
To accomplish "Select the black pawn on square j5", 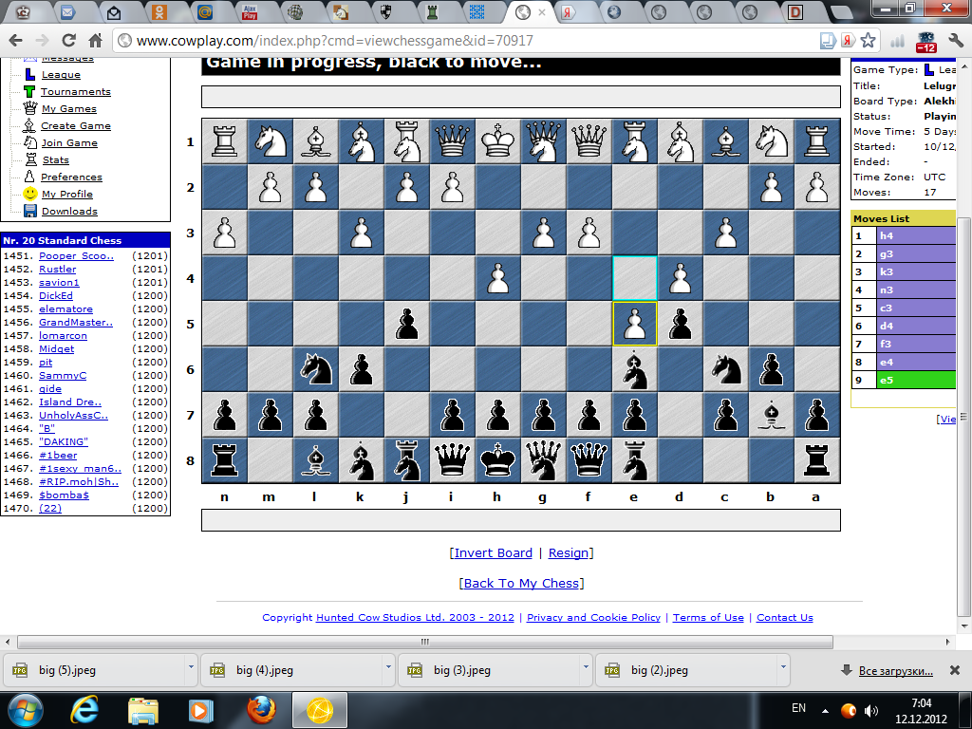I will [406, 324].
